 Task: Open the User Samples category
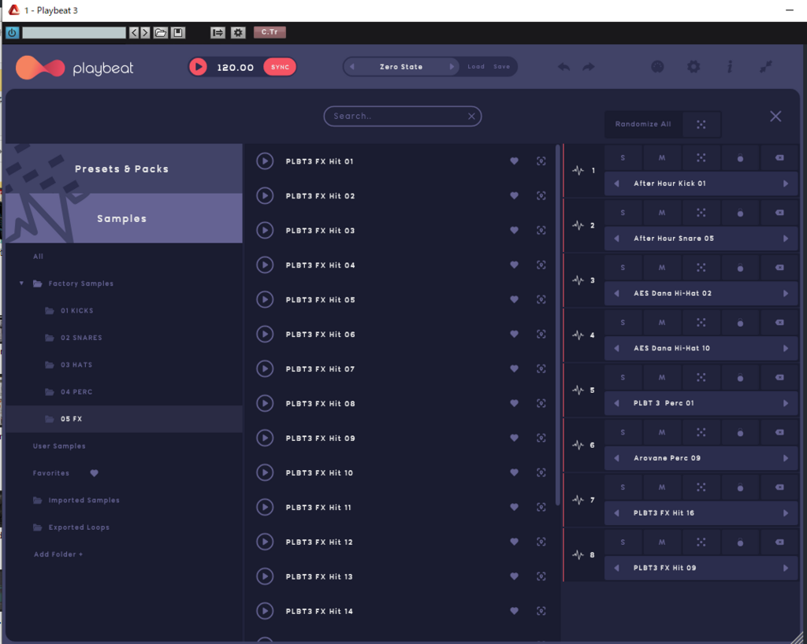point(59,446)
